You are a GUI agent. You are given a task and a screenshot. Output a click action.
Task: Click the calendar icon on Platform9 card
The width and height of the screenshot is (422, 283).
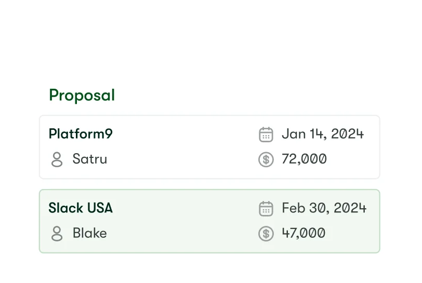click(266, 134)
